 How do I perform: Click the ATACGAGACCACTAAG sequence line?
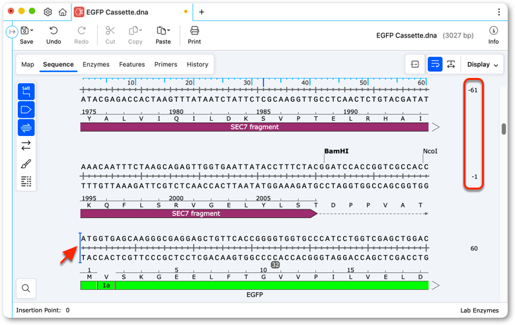tap(255, 99)
